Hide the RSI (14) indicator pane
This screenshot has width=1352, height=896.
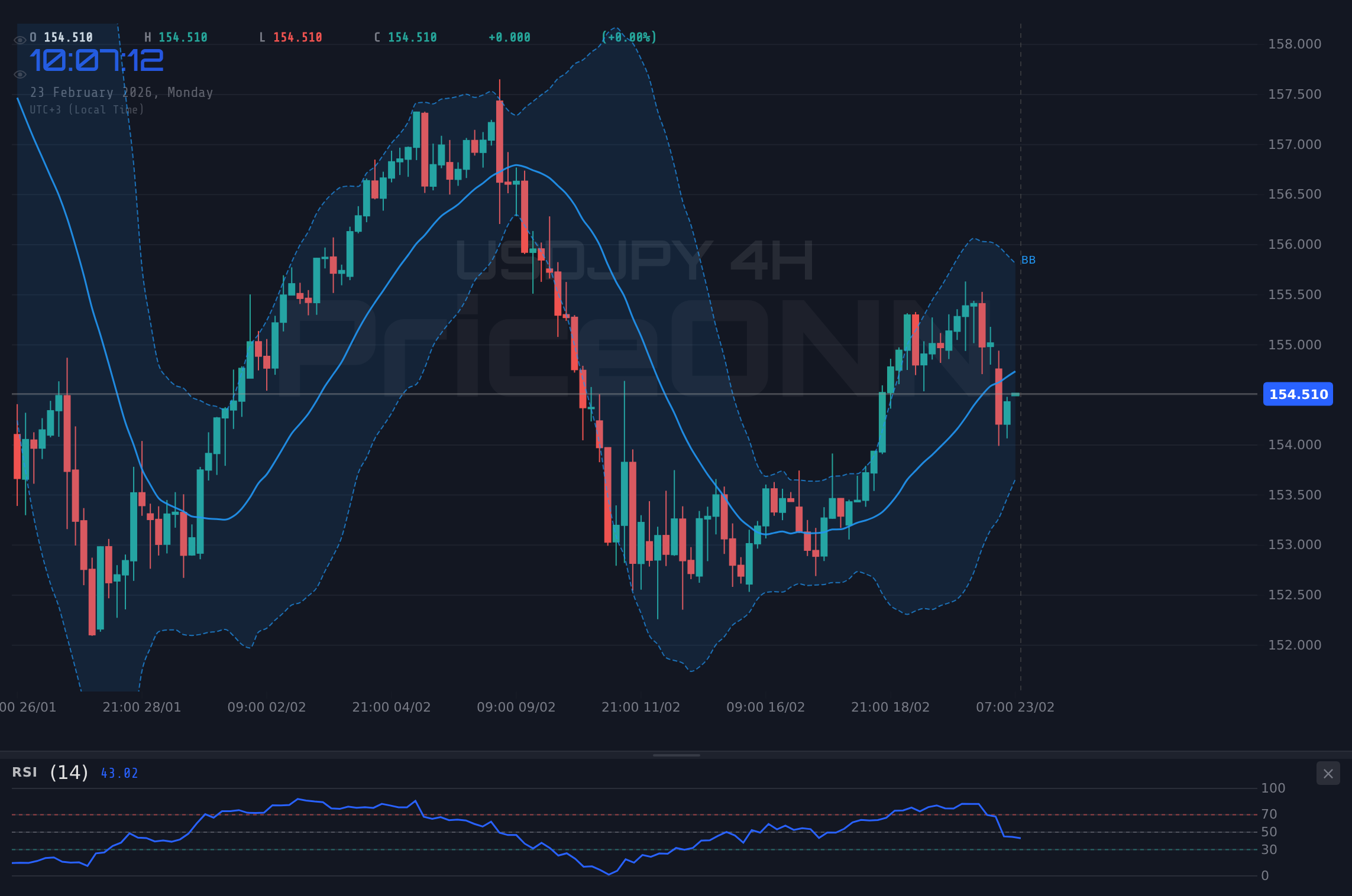1328,773
